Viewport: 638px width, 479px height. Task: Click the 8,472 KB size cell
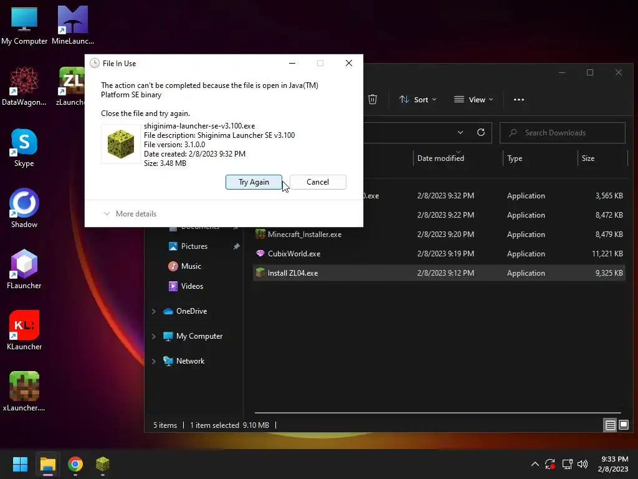pos(609,215)
